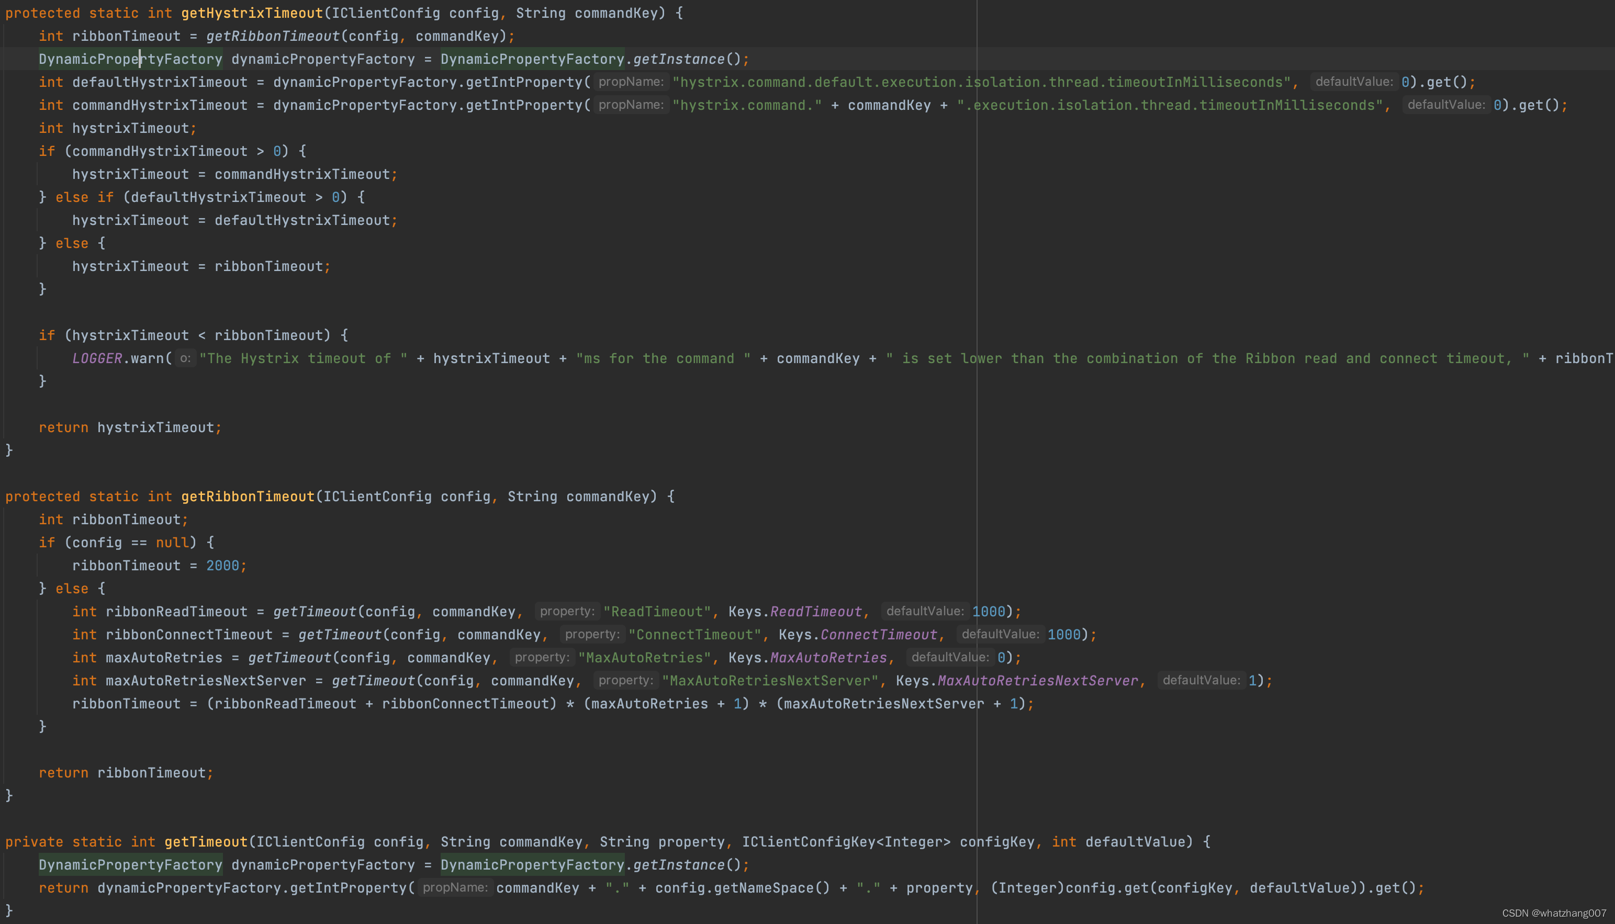Click the private getTimeout method declaration name
The height and width of the screenshot is (924, 1615).
click(206, 841)
